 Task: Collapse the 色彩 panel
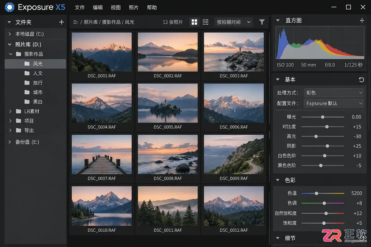[x=278, y=180]
